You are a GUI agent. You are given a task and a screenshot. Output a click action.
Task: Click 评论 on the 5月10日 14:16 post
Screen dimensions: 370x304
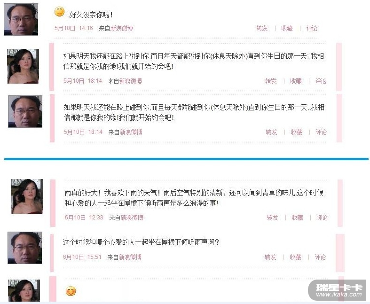312,28
